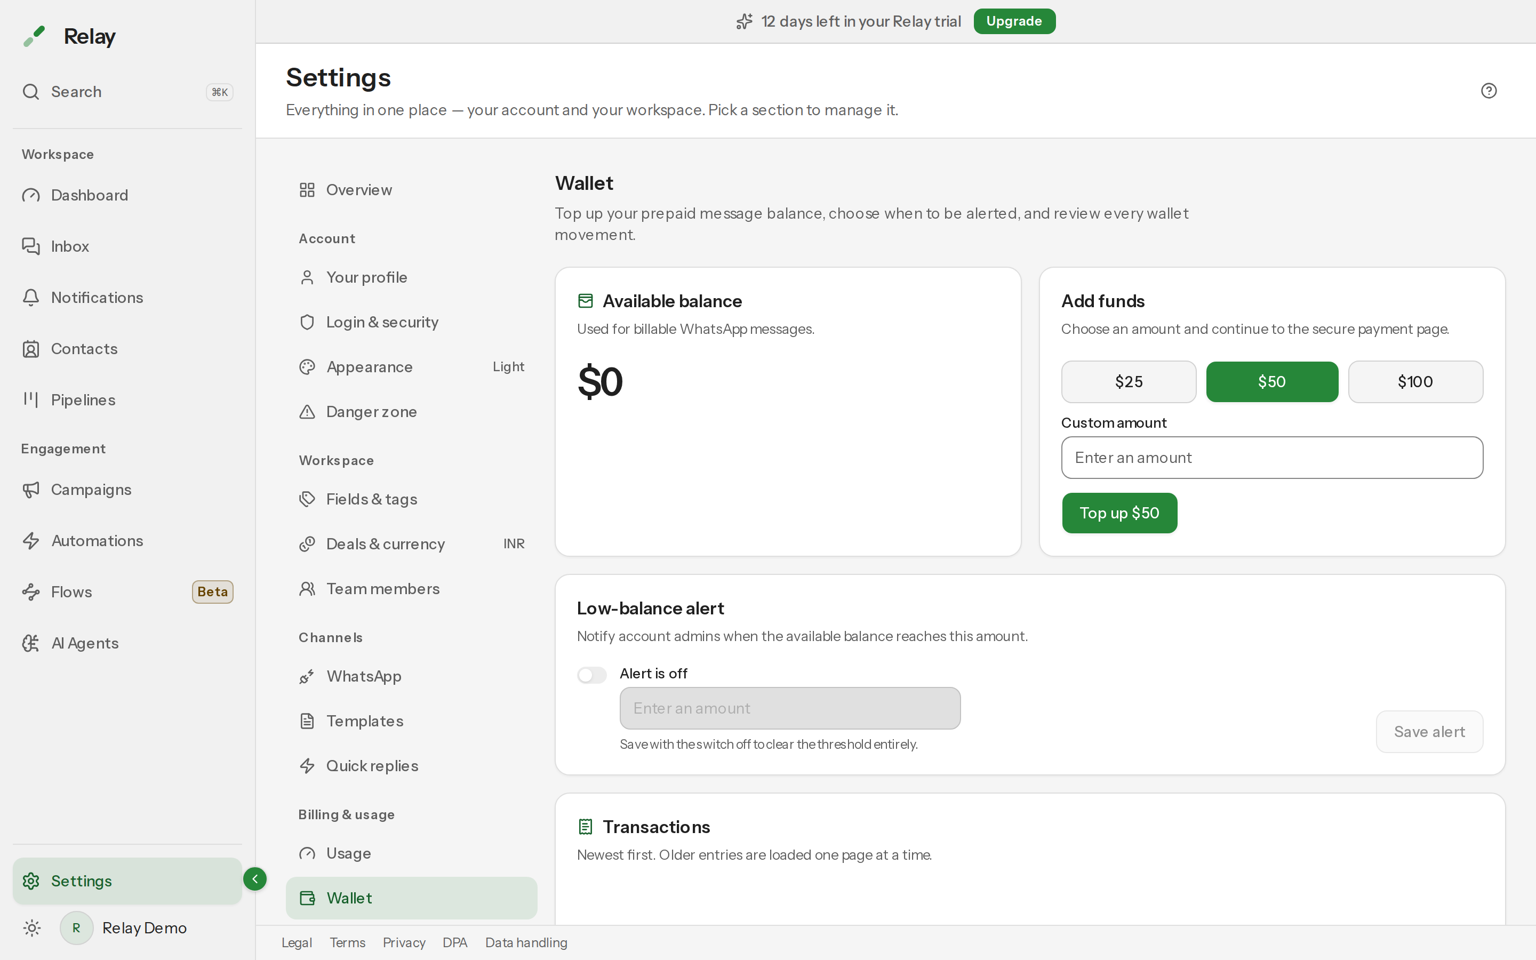Click the $0 available balance value
Image resolution: width=1536 pixels, height=960 pixels.
(600, 381)
